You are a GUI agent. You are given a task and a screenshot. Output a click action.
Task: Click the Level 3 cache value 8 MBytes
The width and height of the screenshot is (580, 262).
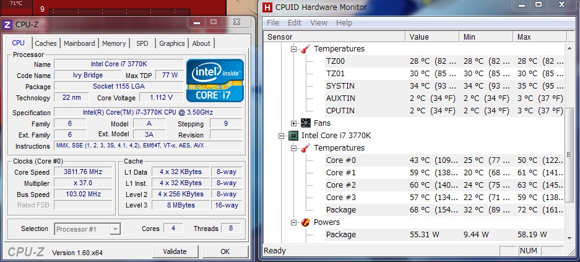tap(181, 206)
